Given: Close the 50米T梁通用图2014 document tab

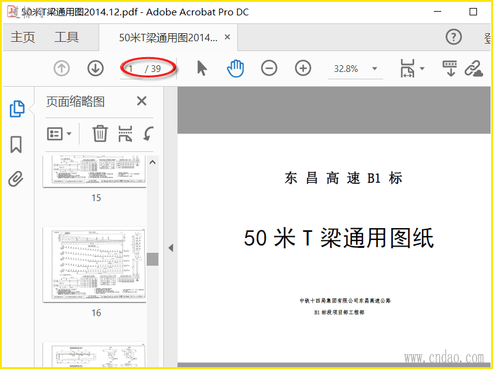Looking at the screenshot, I should tap(227, 37).
